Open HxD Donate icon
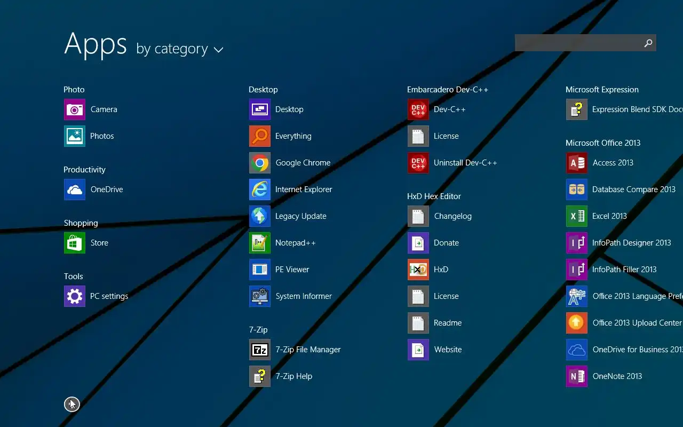Image resolution: width=683 pixels, height=427 pixels. [x=418, y=243]
